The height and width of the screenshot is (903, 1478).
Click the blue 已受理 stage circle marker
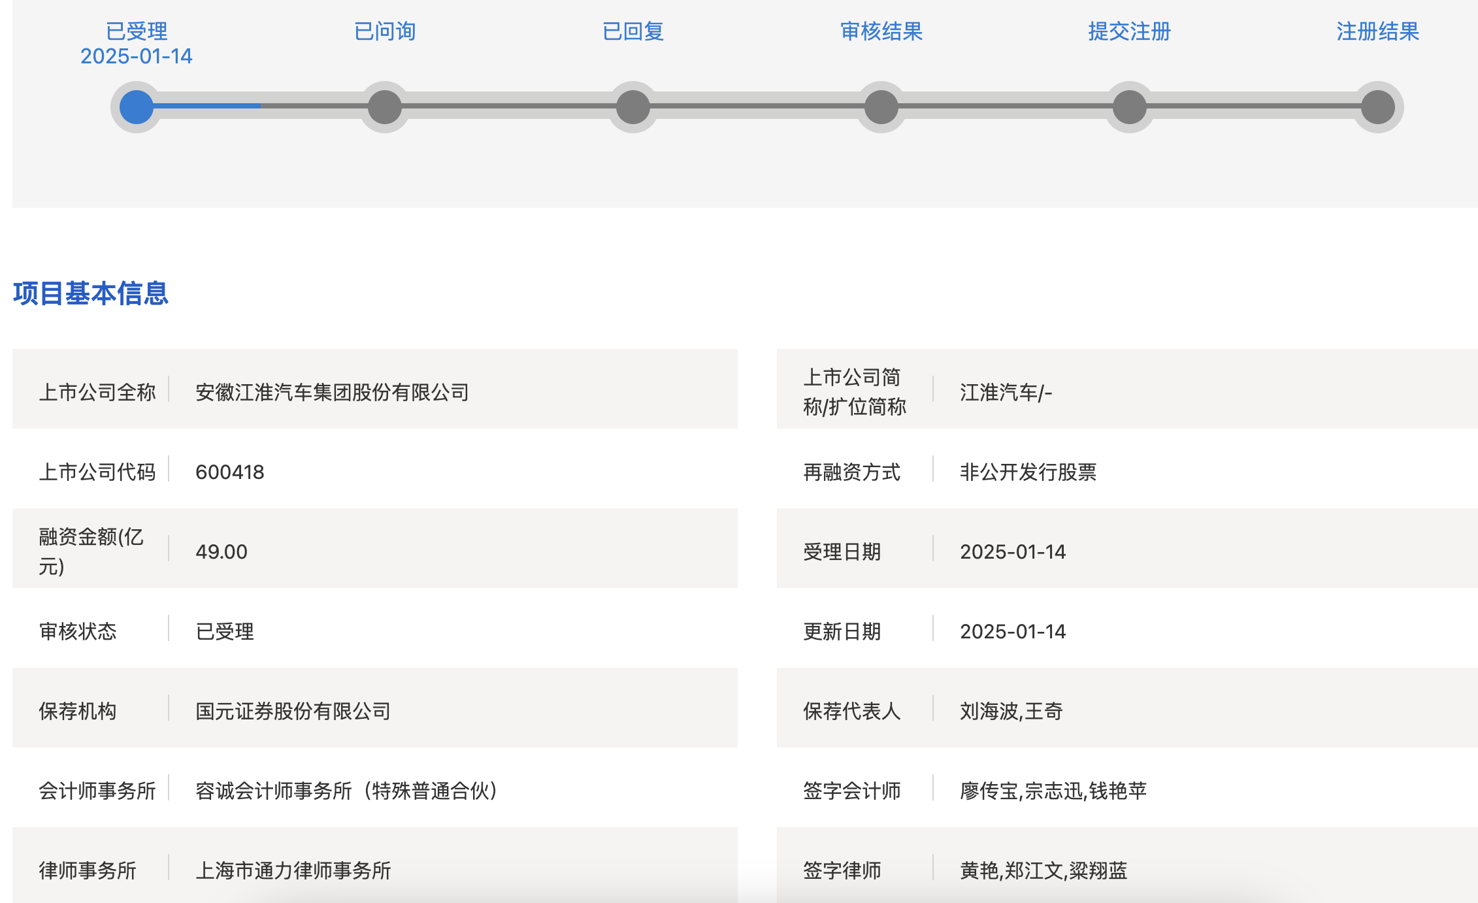pos(137,107)
